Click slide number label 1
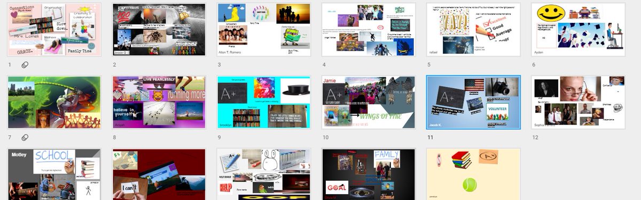 [10, 65]
